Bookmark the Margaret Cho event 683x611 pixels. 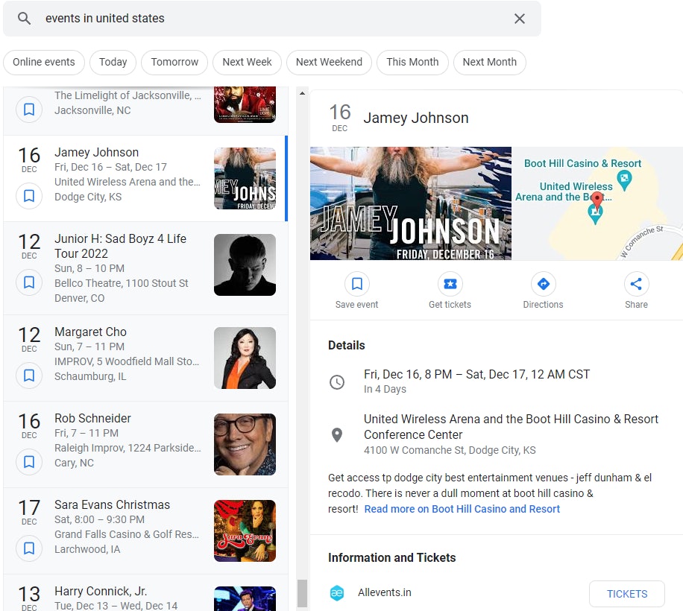(29, 375)
